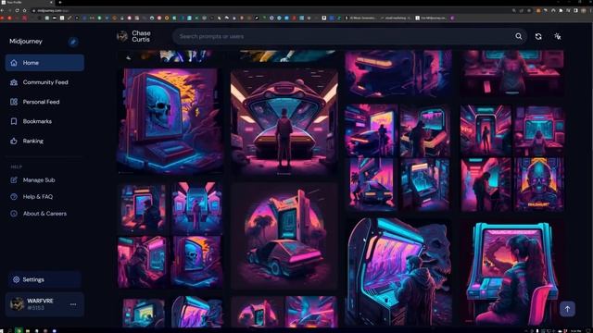593x333 pixels.
Task: Click the scroll-to-top arrow button
Action: point(567,309)
